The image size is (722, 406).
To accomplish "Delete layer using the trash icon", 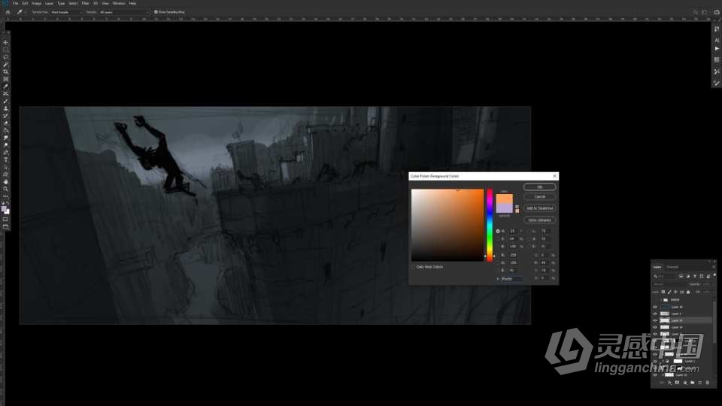I will click(708, 383).
